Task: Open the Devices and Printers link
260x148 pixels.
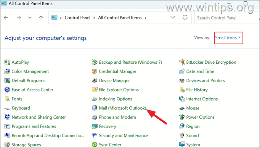Action: click(x=205, y=80)
